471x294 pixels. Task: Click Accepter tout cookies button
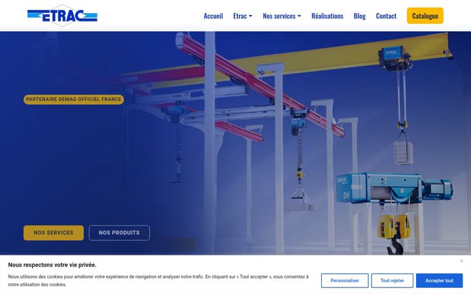tap(440, 280)
